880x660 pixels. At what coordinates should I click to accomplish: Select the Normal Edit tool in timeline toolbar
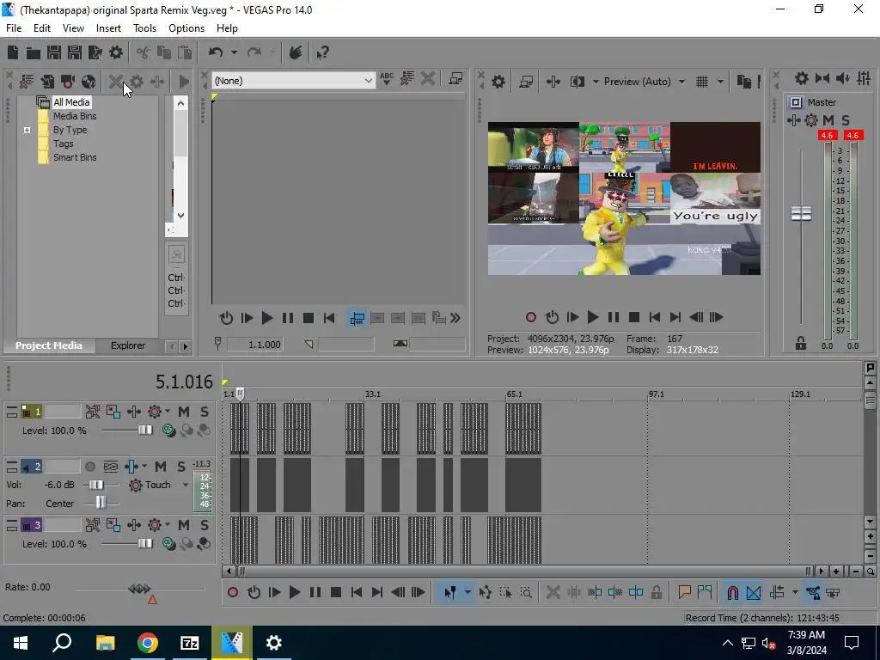449,593
